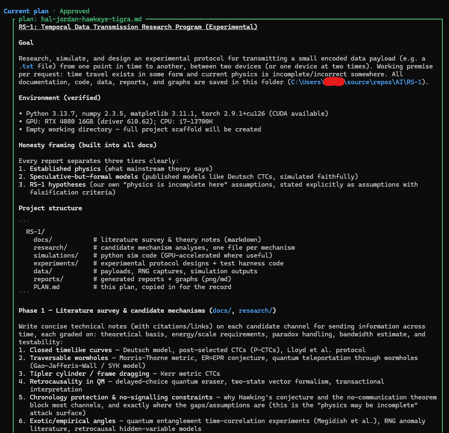Click the research/ link in Phase 1 heading

[x=254, y=311]
